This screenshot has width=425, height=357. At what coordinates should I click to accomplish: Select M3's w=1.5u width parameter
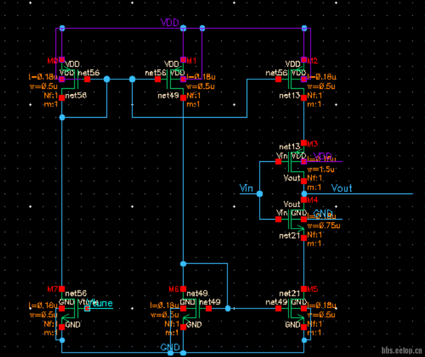tap(321, 169)
